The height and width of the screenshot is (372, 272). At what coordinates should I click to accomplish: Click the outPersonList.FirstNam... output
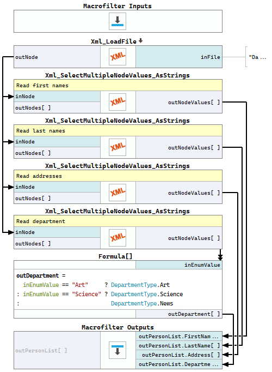[179, 337]
